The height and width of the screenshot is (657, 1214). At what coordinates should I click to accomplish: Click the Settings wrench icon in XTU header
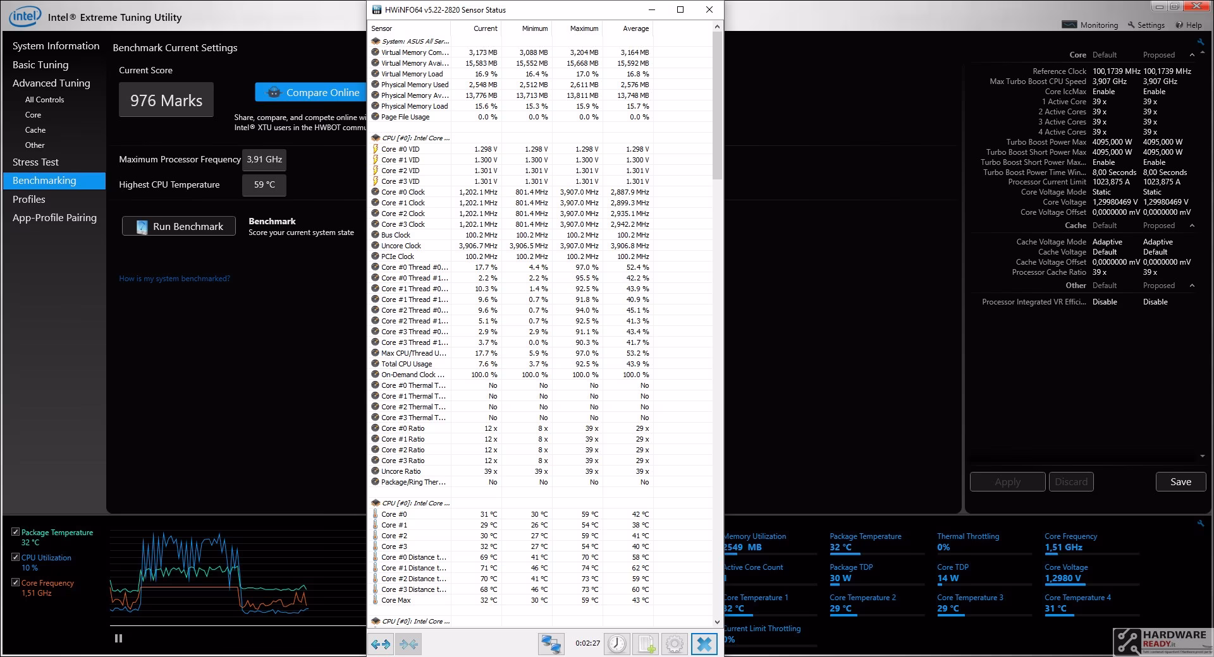(x=1131, y=25)
